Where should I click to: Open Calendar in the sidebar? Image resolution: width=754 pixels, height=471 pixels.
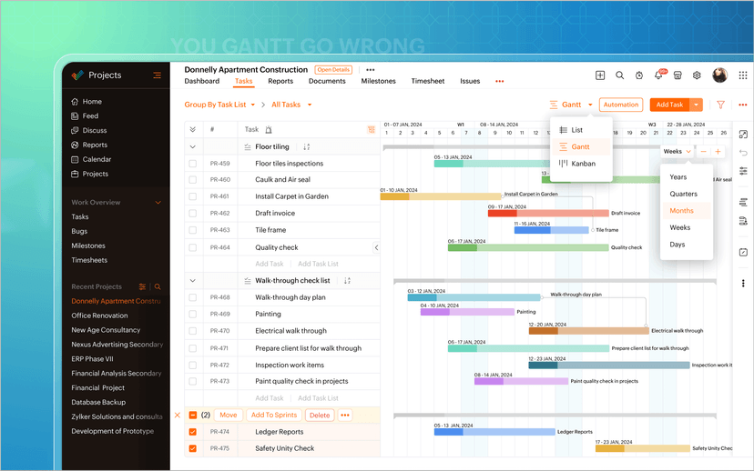(91, 159)
